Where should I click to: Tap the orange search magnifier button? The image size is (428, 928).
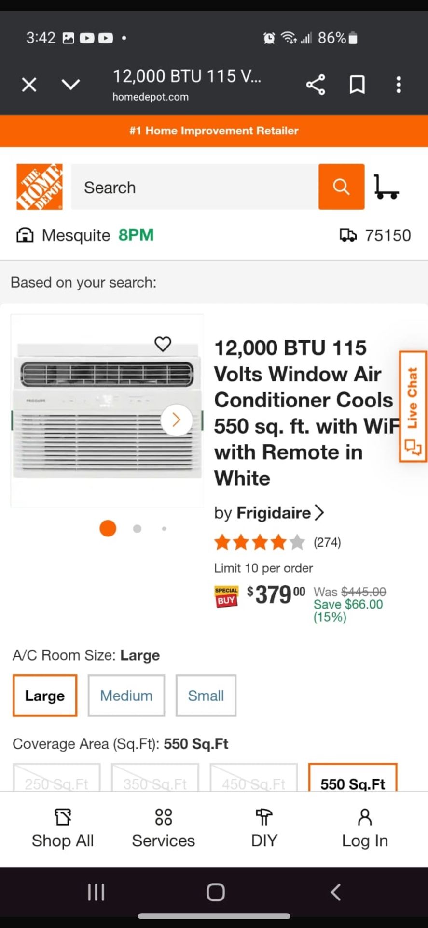tap(341, 187)
